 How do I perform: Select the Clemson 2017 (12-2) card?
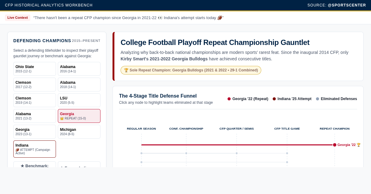click(35, 84)
